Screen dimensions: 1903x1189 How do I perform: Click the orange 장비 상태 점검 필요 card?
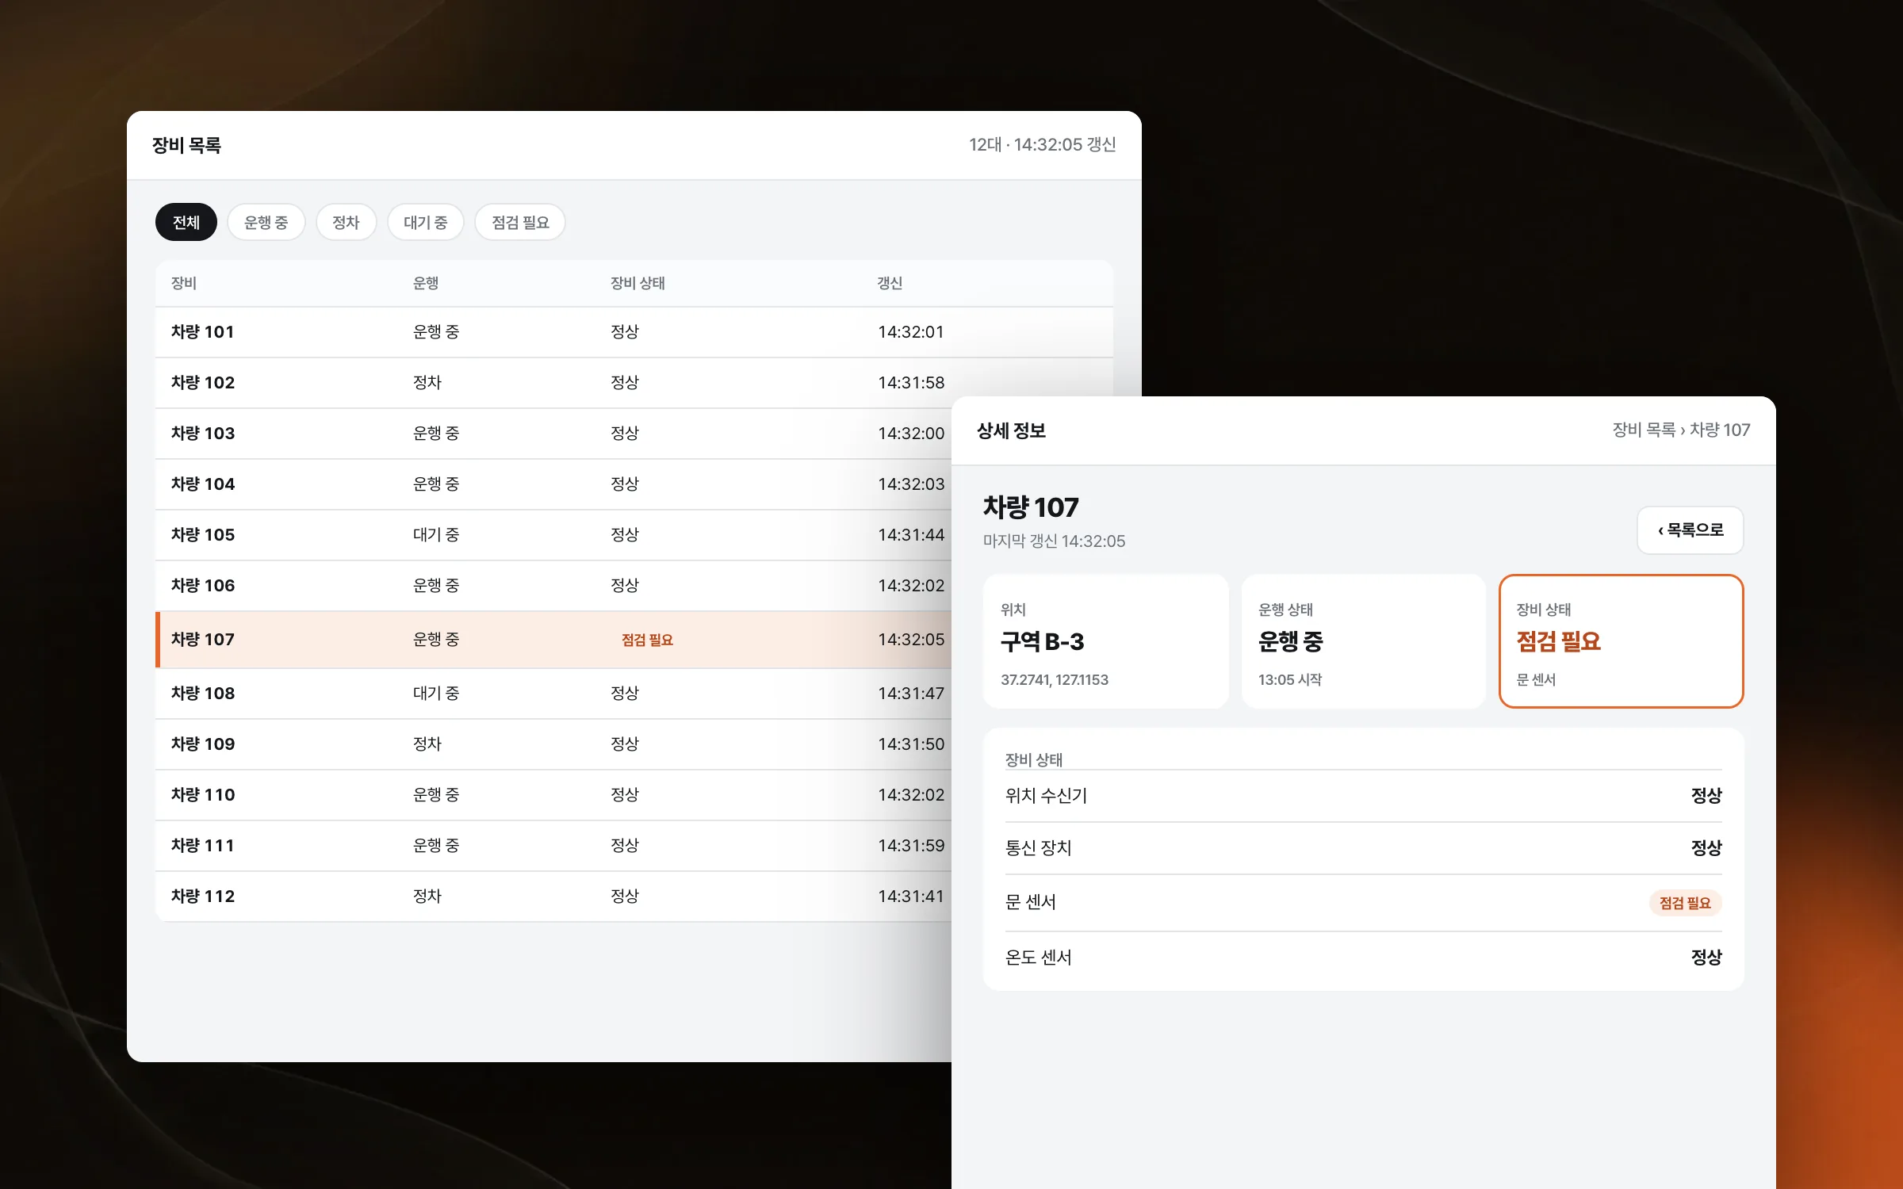click(1621, 641)
